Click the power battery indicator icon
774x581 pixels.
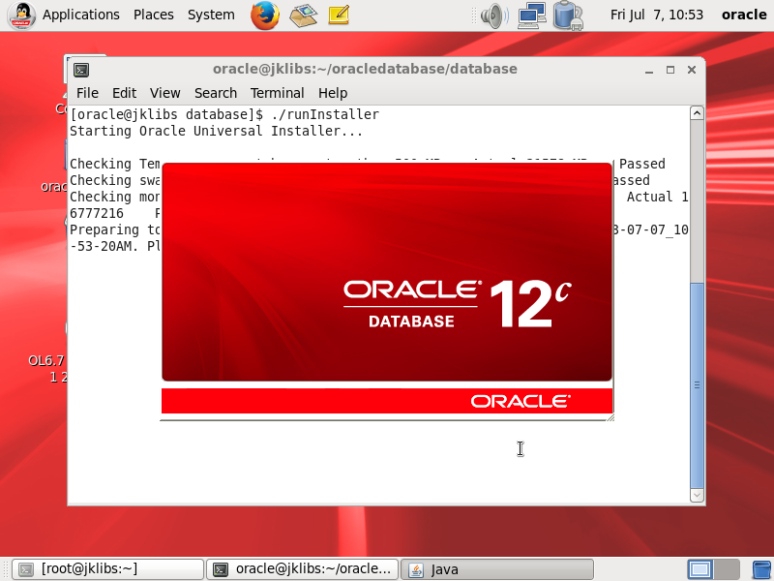click(568, 15)
